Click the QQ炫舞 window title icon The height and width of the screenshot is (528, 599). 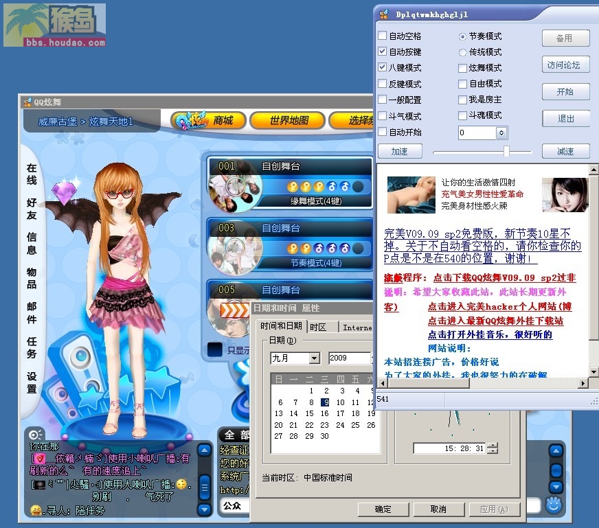(x=27, y=102)
